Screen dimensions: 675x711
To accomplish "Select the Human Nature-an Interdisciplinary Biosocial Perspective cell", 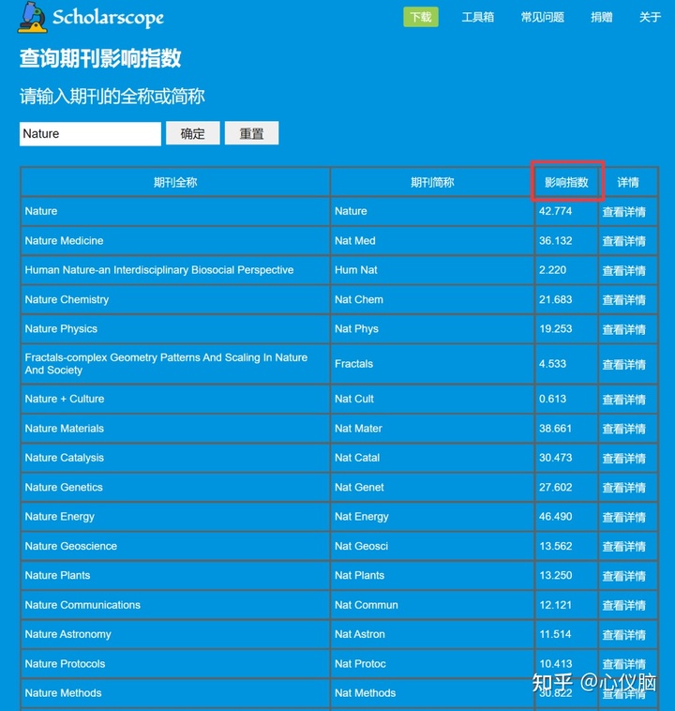I will [175, 270].
